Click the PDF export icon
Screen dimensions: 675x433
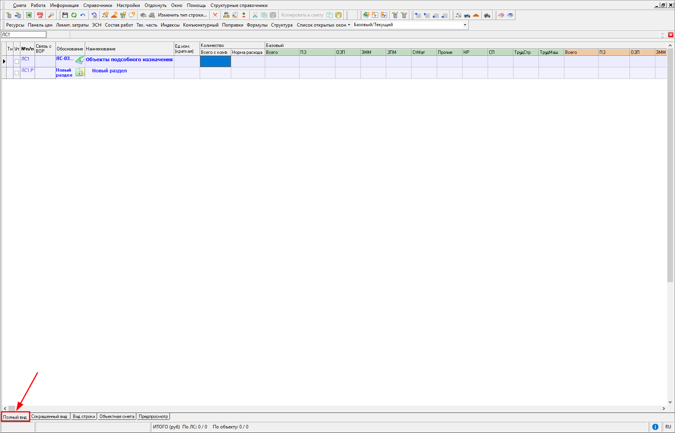pos(40,15)
